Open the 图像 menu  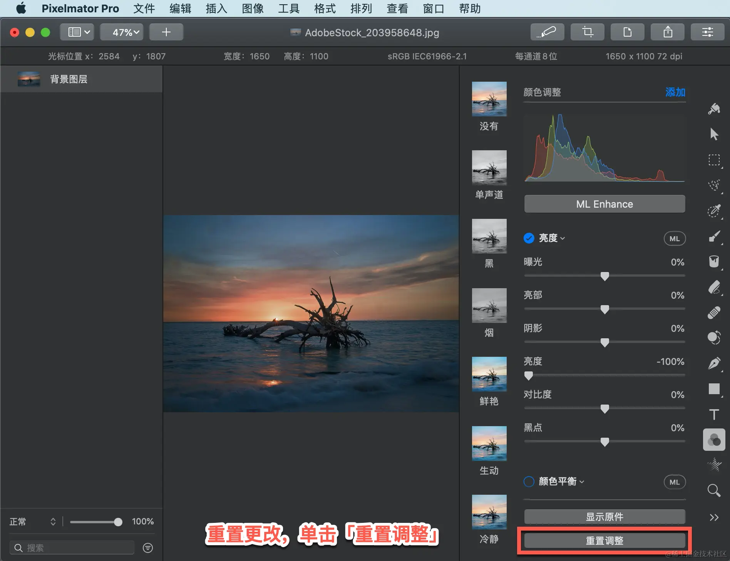pos(253,8)
